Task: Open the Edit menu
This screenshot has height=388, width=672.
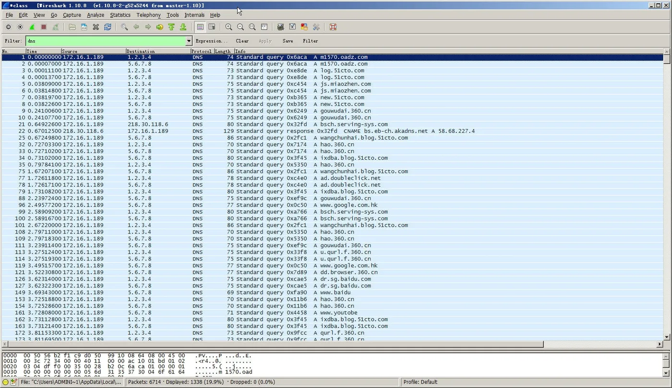Action: tap(23, 15)
